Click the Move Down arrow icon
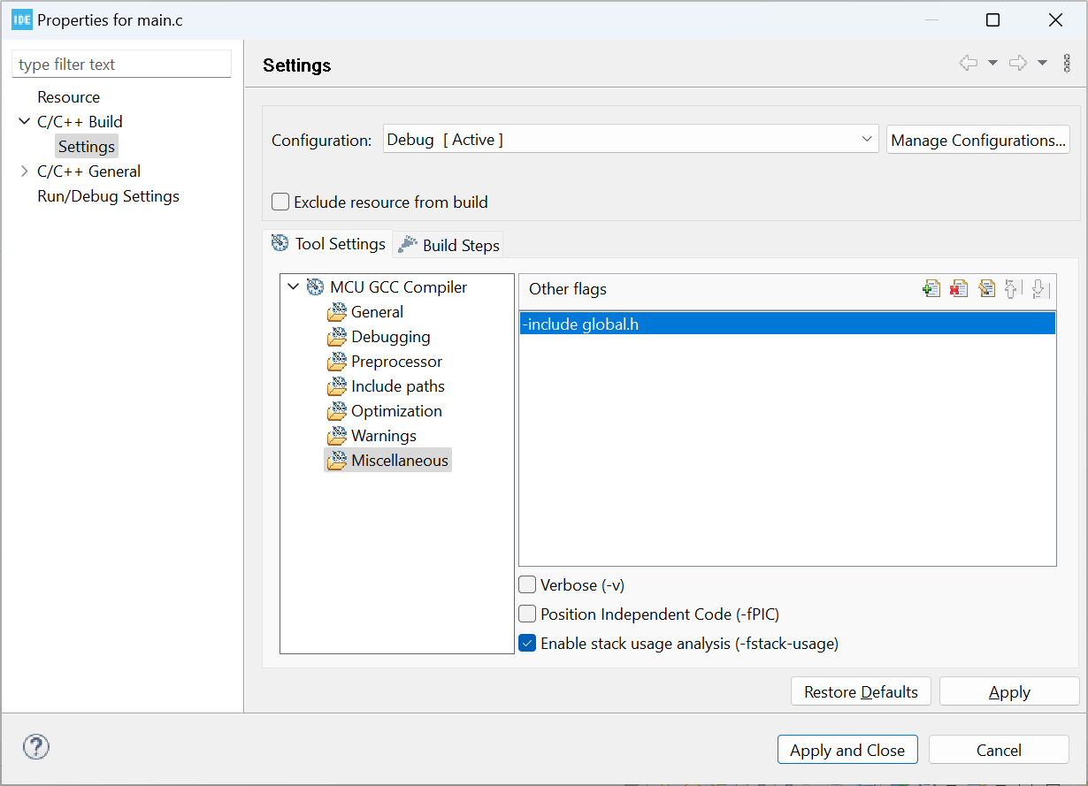Image resolution: width=1088 pixels, height=786 pixels. coord(1039,288)
